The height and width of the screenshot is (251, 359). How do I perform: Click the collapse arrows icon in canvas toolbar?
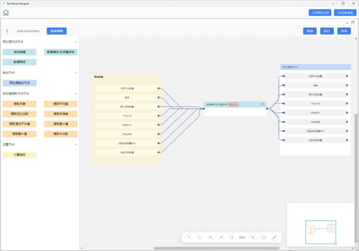[274, 237]
